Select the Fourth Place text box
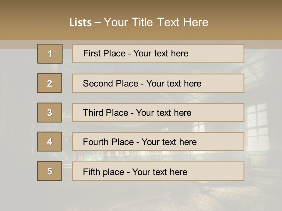 coord(158,142)
